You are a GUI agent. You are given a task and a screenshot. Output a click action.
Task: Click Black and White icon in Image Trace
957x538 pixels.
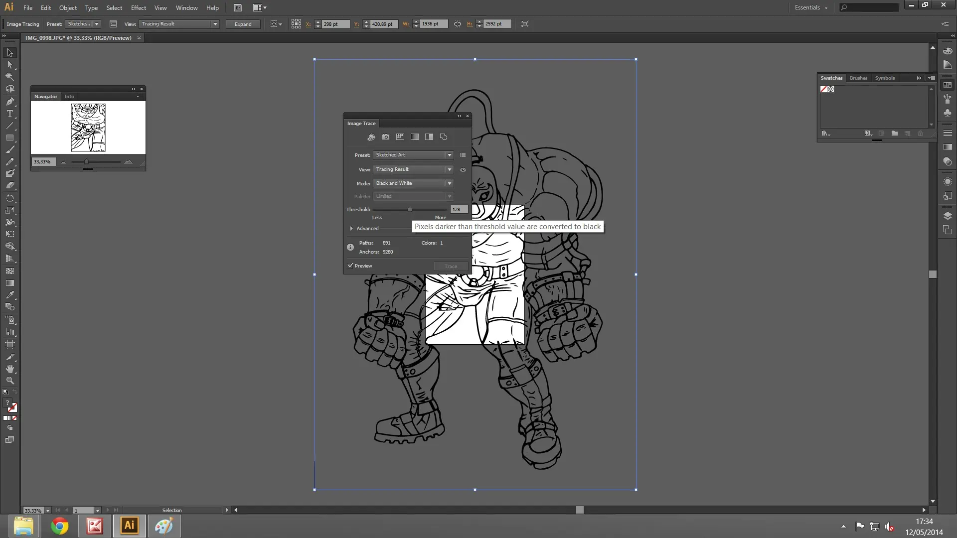click(x=429, y=137)
